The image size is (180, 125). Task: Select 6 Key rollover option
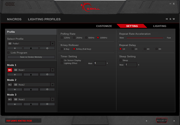62,49
